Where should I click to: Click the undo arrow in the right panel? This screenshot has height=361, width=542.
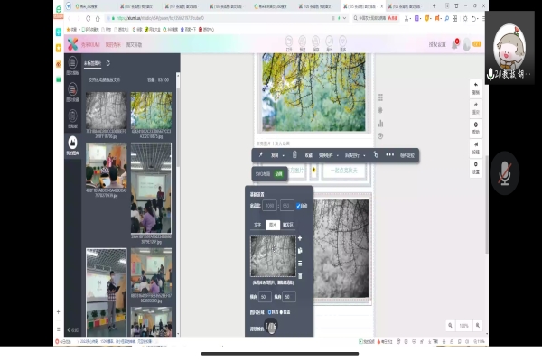tap(475, 90)
